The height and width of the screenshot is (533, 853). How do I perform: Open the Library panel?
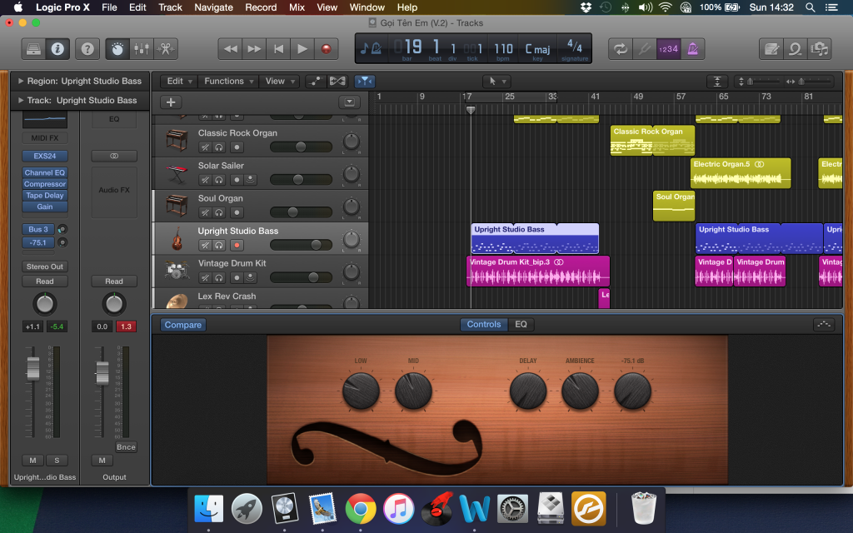coord(33,49)
